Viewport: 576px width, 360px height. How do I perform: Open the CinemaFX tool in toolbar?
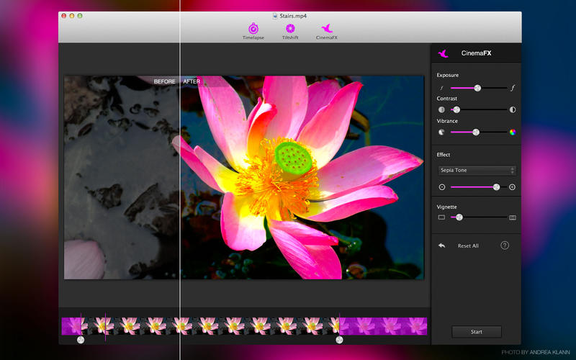click(x=327, y=31)
